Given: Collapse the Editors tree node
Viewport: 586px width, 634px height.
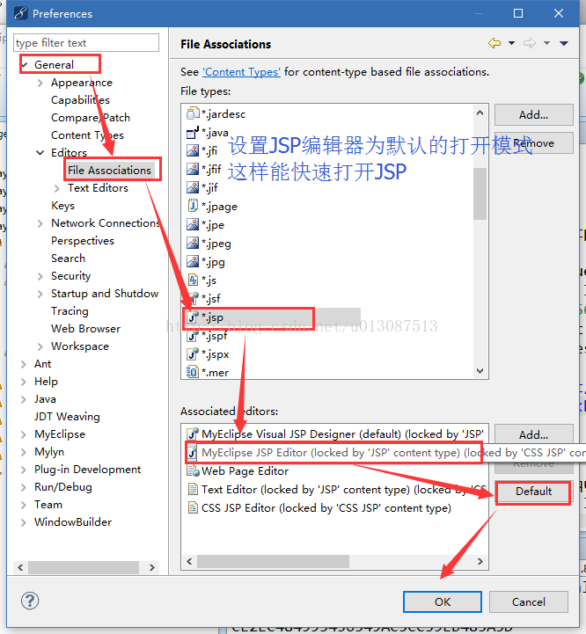Looking at the screenshot, I should [40, 153].
